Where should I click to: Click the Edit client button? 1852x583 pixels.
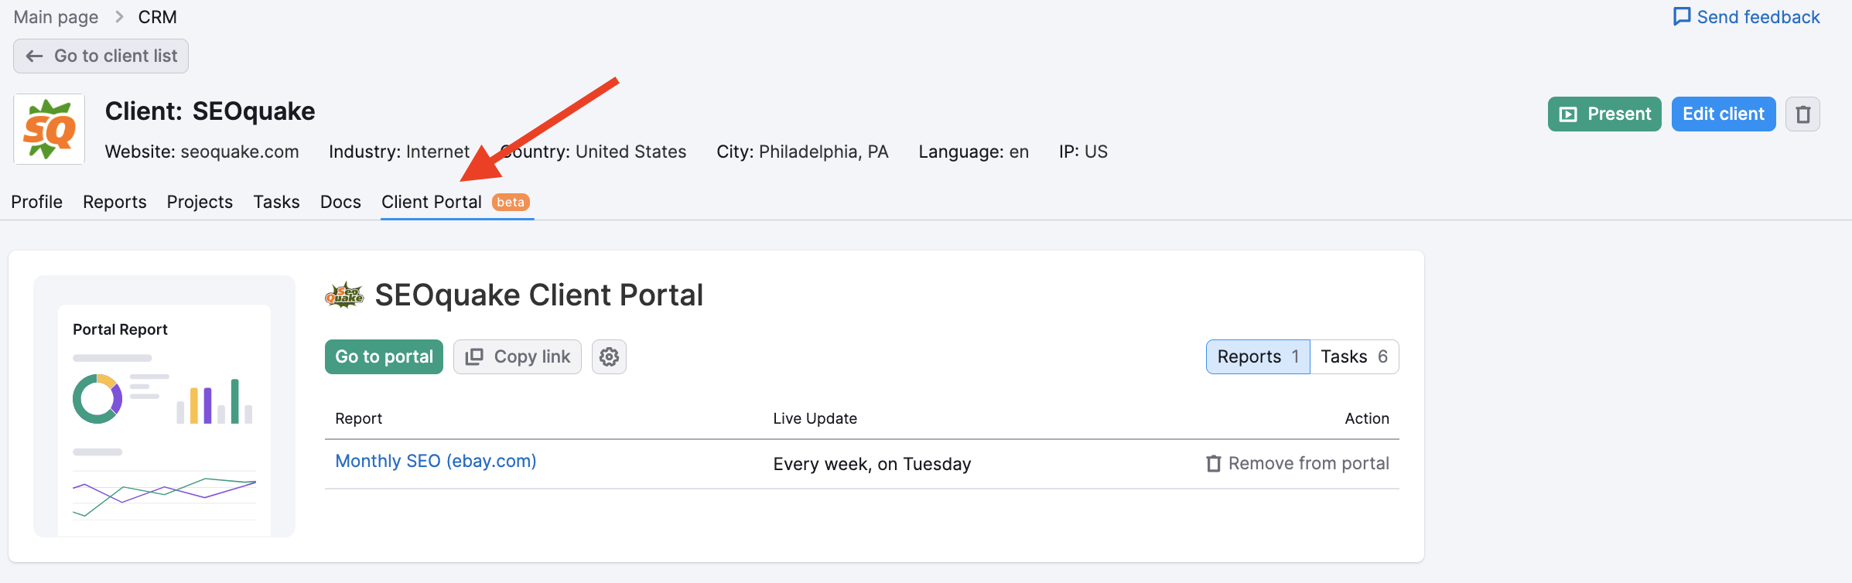(1724, 114)
